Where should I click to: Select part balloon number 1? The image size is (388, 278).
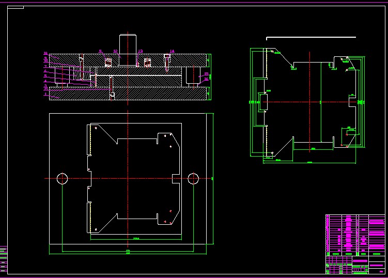45,94
